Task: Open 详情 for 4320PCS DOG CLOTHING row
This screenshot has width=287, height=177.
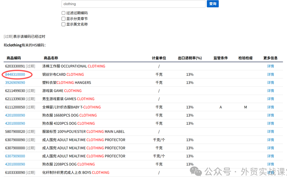Action: point(270,123)
